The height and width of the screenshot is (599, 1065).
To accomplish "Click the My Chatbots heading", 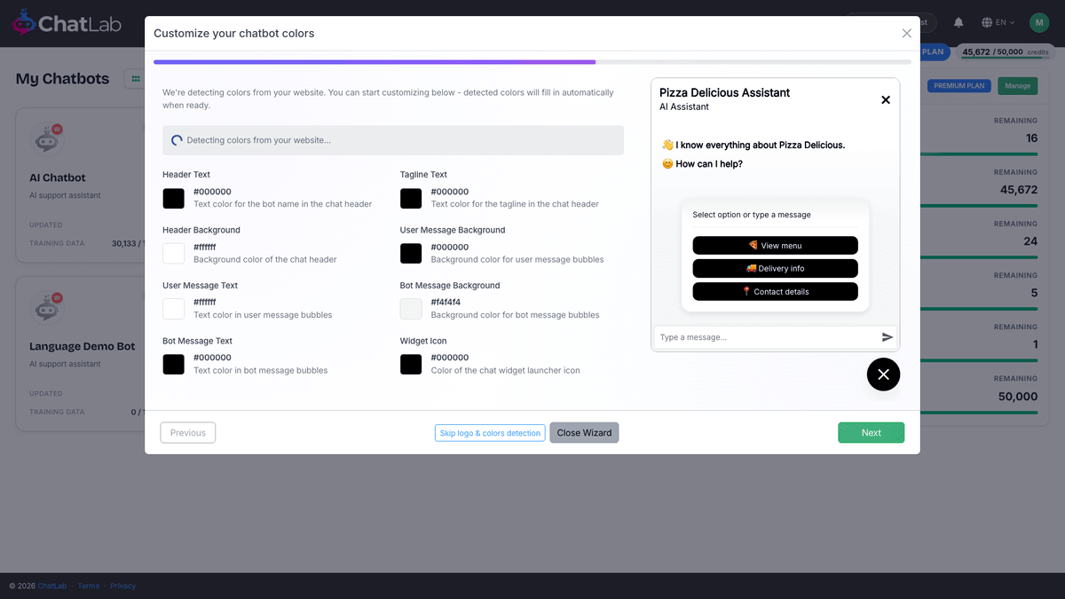I will point(62,79).
